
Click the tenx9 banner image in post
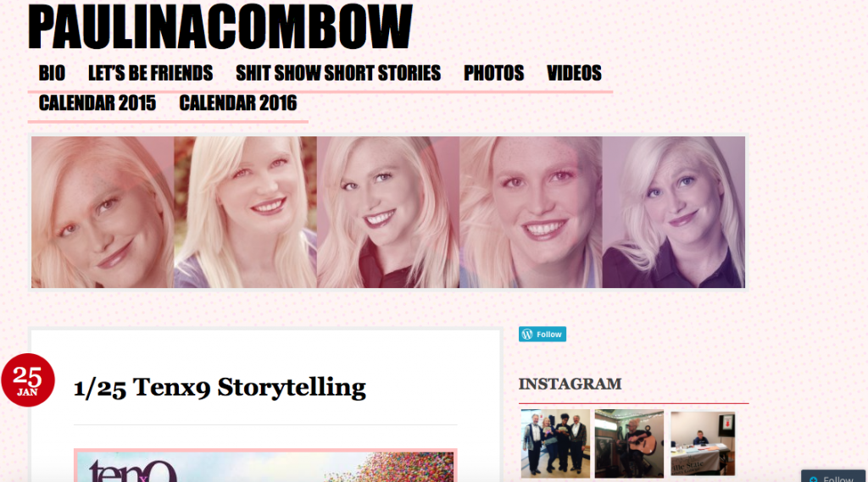coord(265,465)
